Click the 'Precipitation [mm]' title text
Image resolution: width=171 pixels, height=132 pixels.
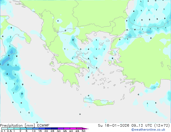(17, 126)
